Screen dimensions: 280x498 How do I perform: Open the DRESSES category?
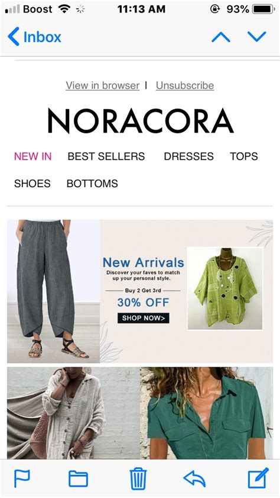click(x=189, y=156)
